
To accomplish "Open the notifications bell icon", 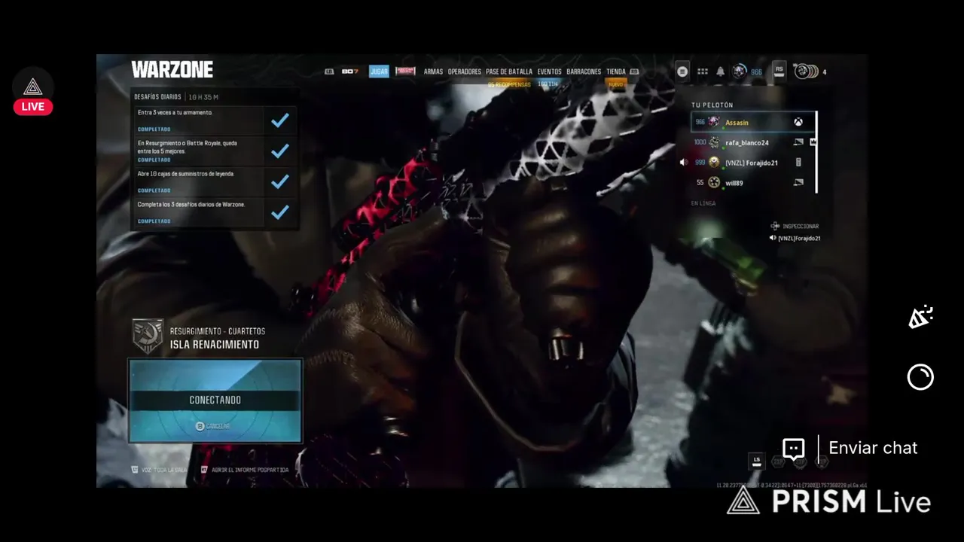I will pos(721,72).
